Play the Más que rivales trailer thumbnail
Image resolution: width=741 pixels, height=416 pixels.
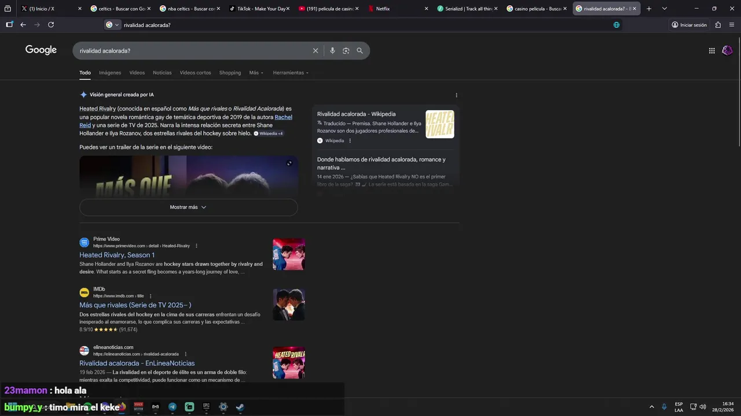pos(189,177)
